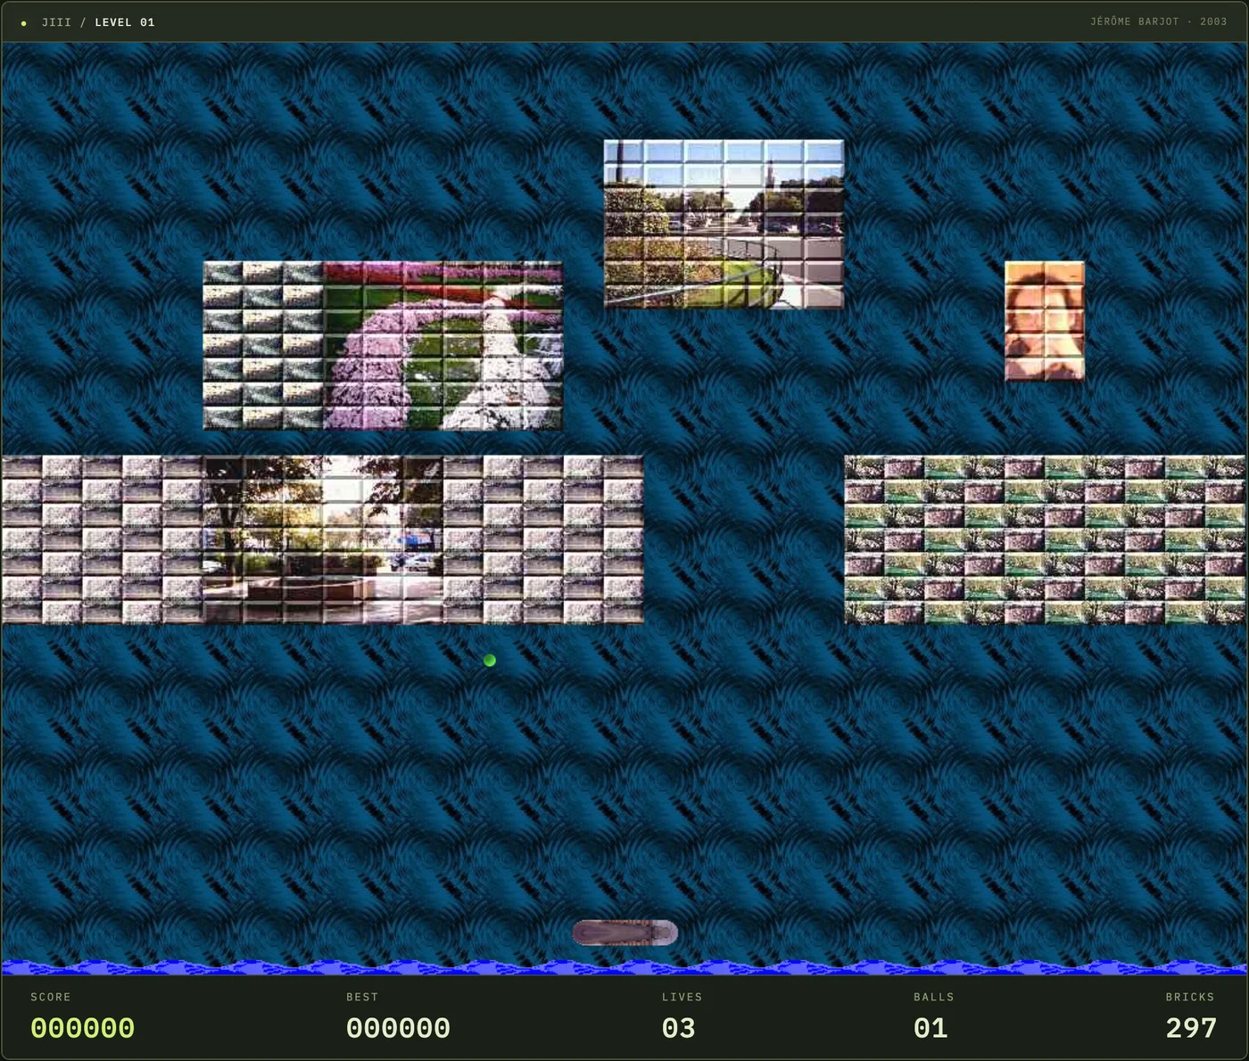Click the orange portrait face brick block
This screenshot has height=1061, width=1249.
1045,321
